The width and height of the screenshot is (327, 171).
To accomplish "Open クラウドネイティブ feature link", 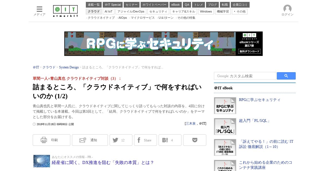I will [x=101, y=18].
